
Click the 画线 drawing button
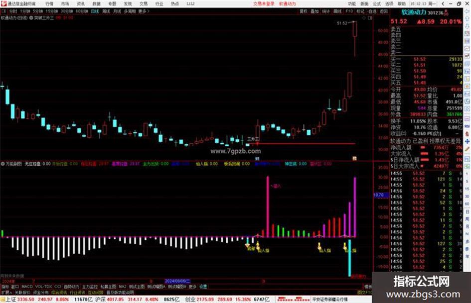(337, 11)
